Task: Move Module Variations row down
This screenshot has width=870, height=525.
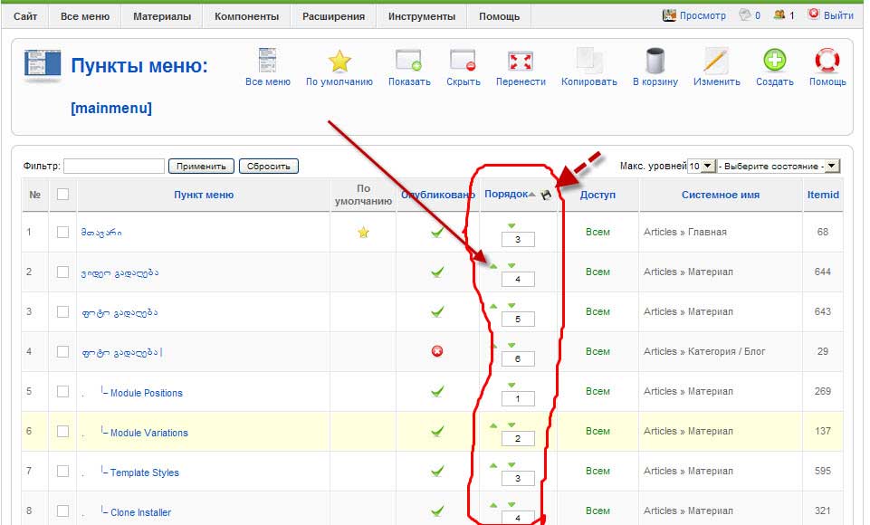Action: point(511,425)
